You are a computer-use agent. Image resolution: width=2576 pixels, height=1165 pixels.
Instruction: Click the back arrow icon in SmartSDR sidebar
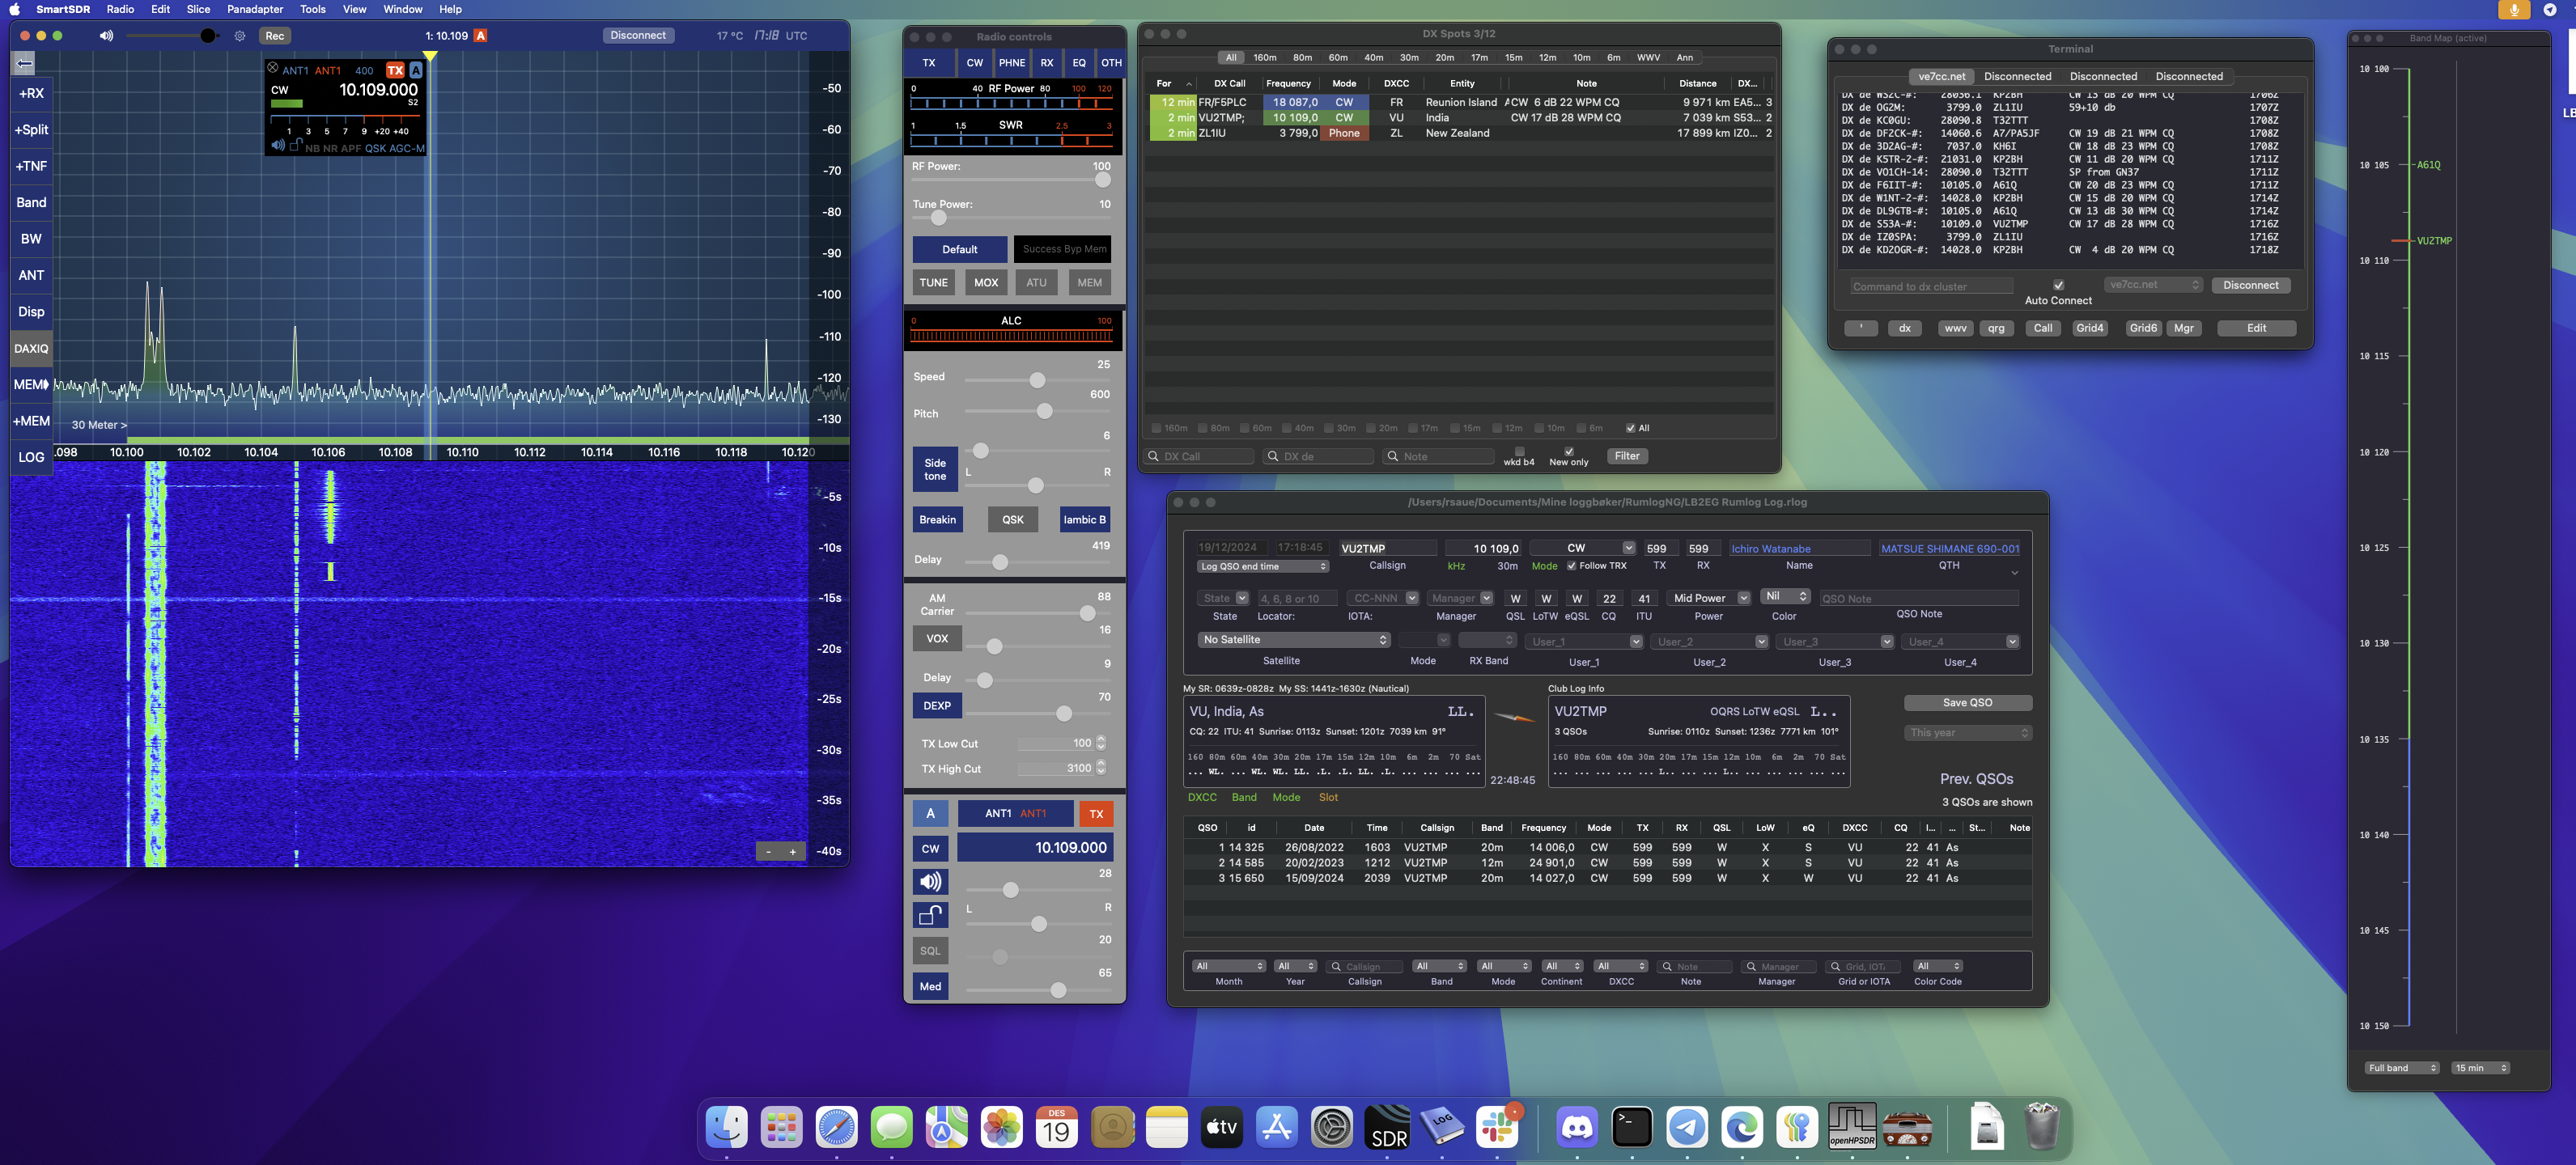point(24,63)
